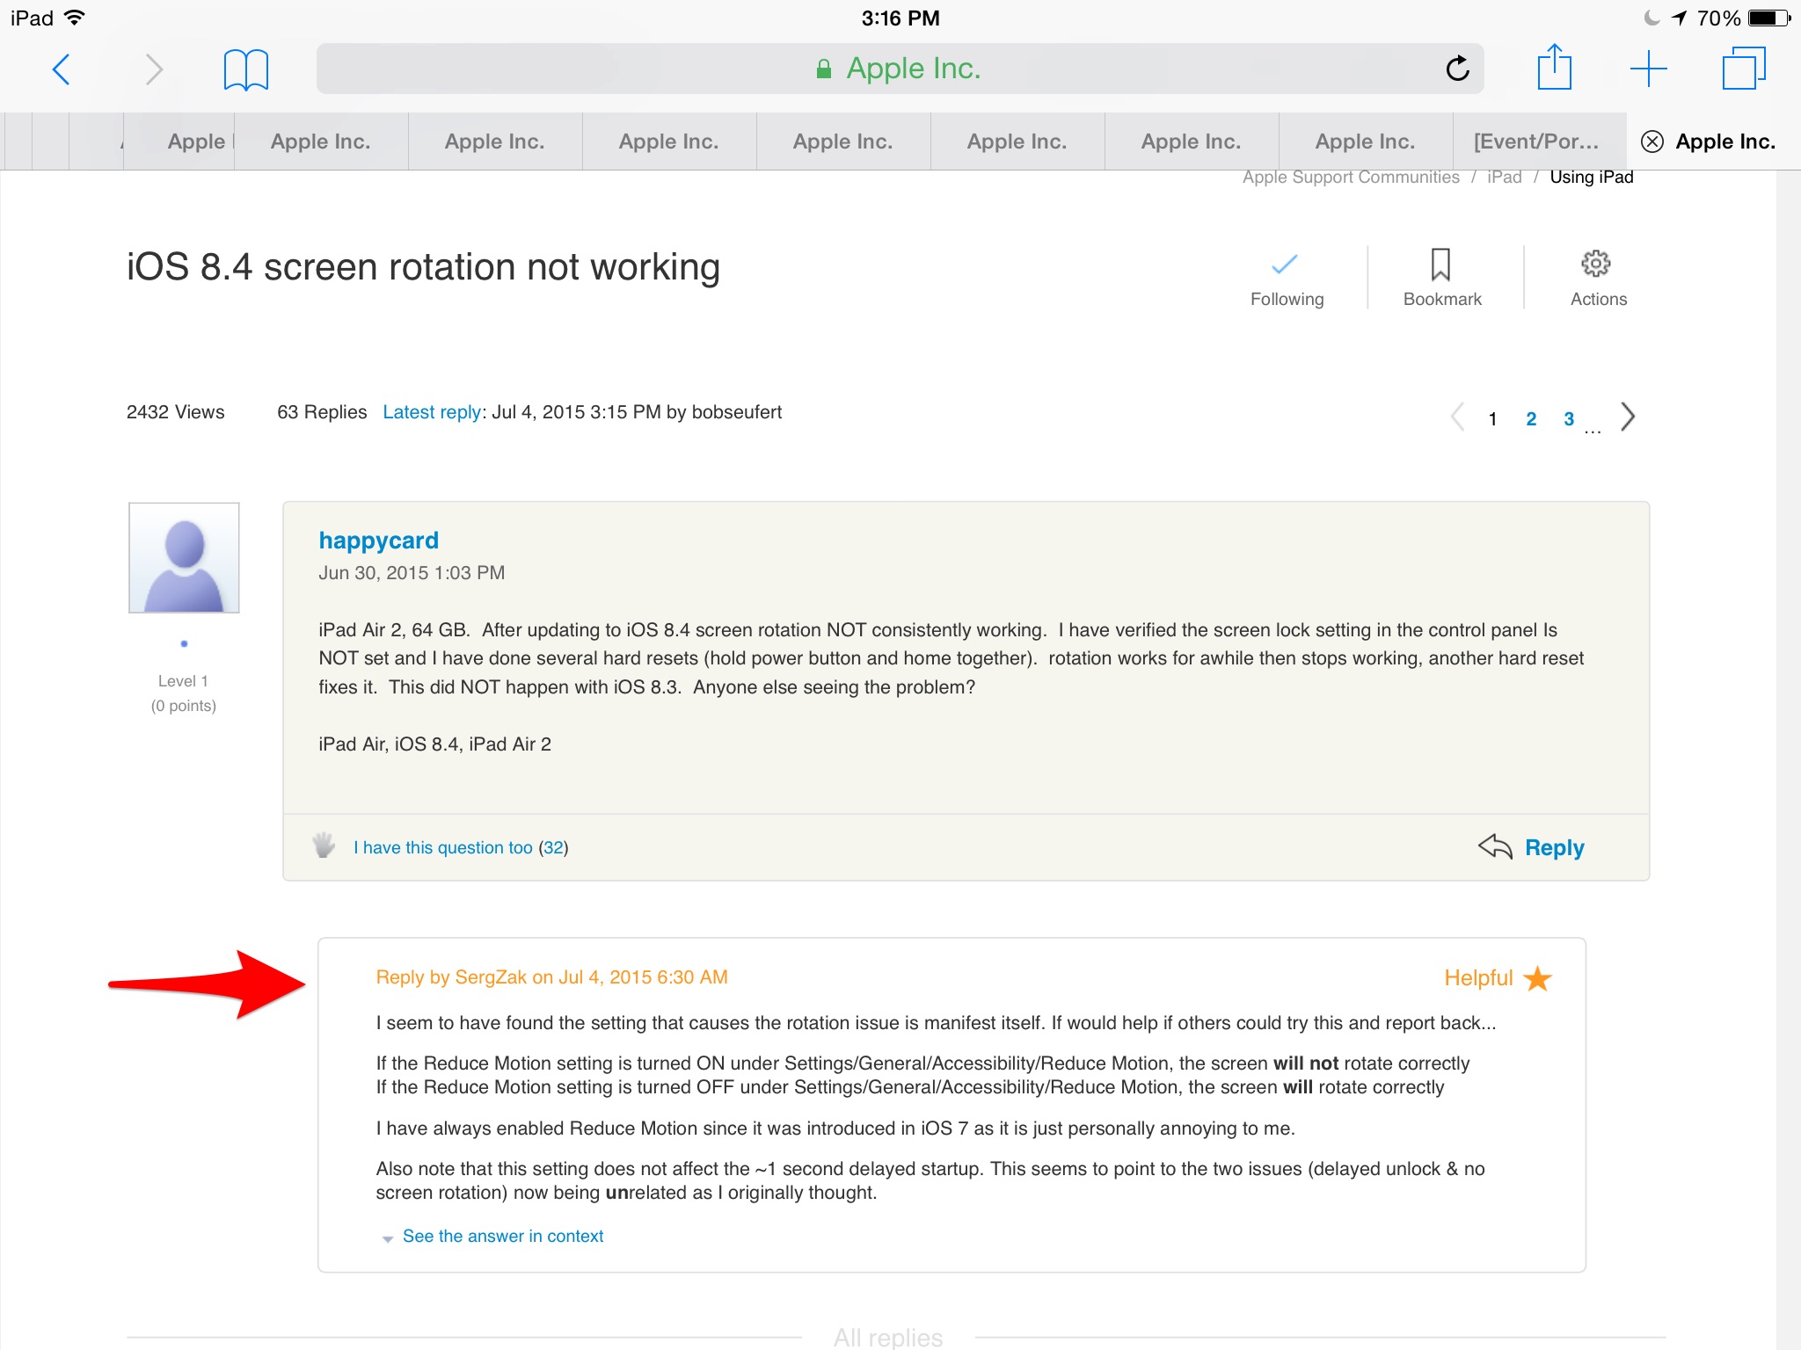Click the Bookmark ribbon icon
The height and width of the screenshot is (1350, 1801).
click(1440, 265)
